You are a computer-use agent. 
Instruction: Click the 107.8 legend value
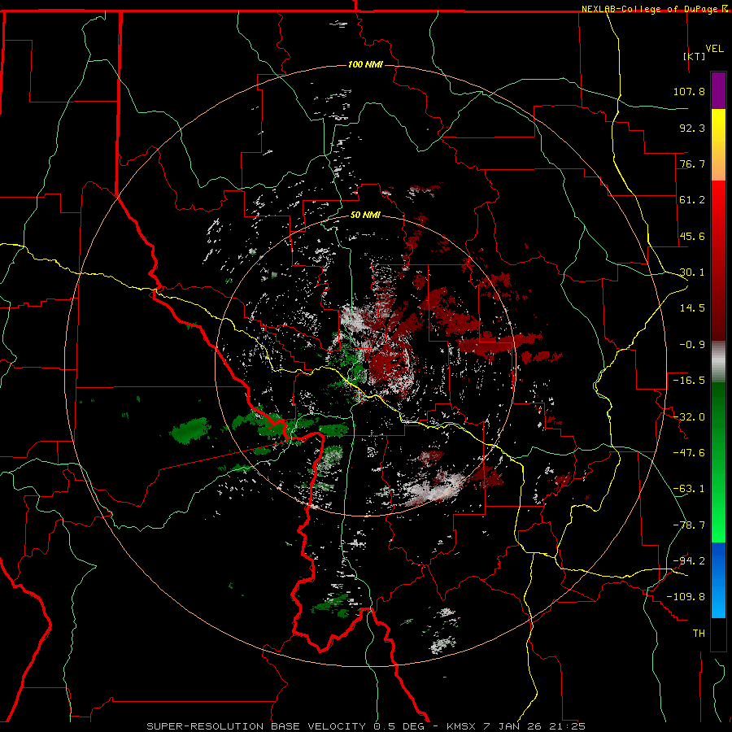689,91
